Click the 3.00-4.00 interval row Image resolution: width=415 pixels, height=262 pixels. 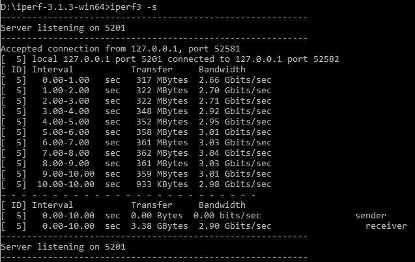point(136,111)
